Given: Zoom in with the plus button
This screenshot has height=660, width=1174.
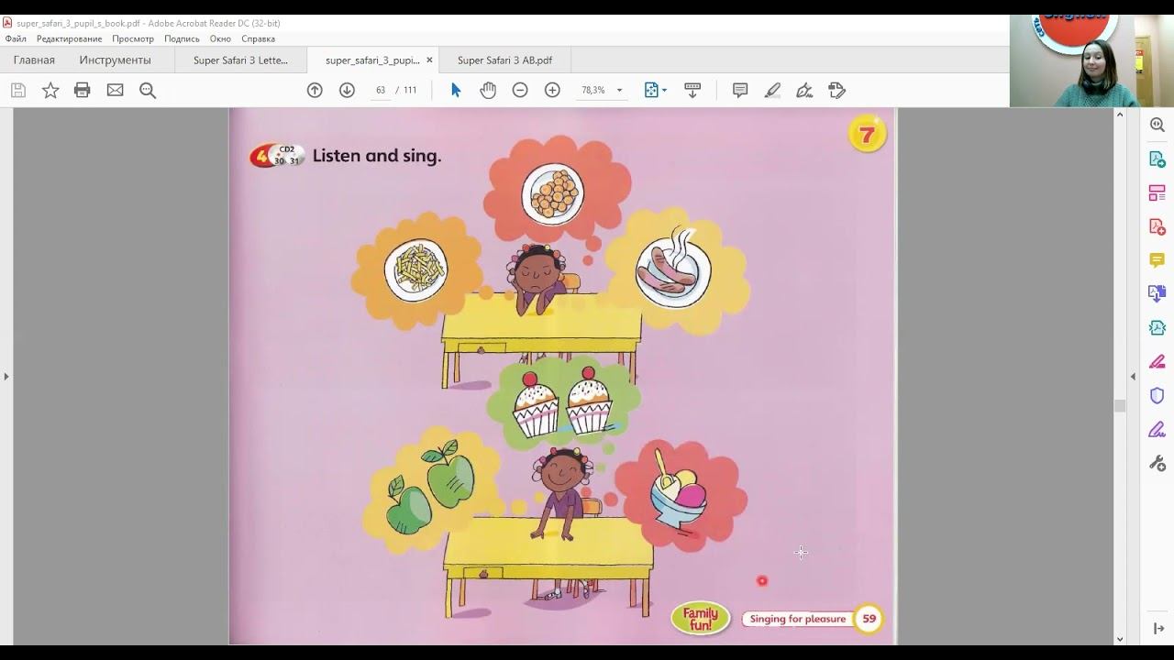Looking at the screenshot, I should [x=552, y=90].
